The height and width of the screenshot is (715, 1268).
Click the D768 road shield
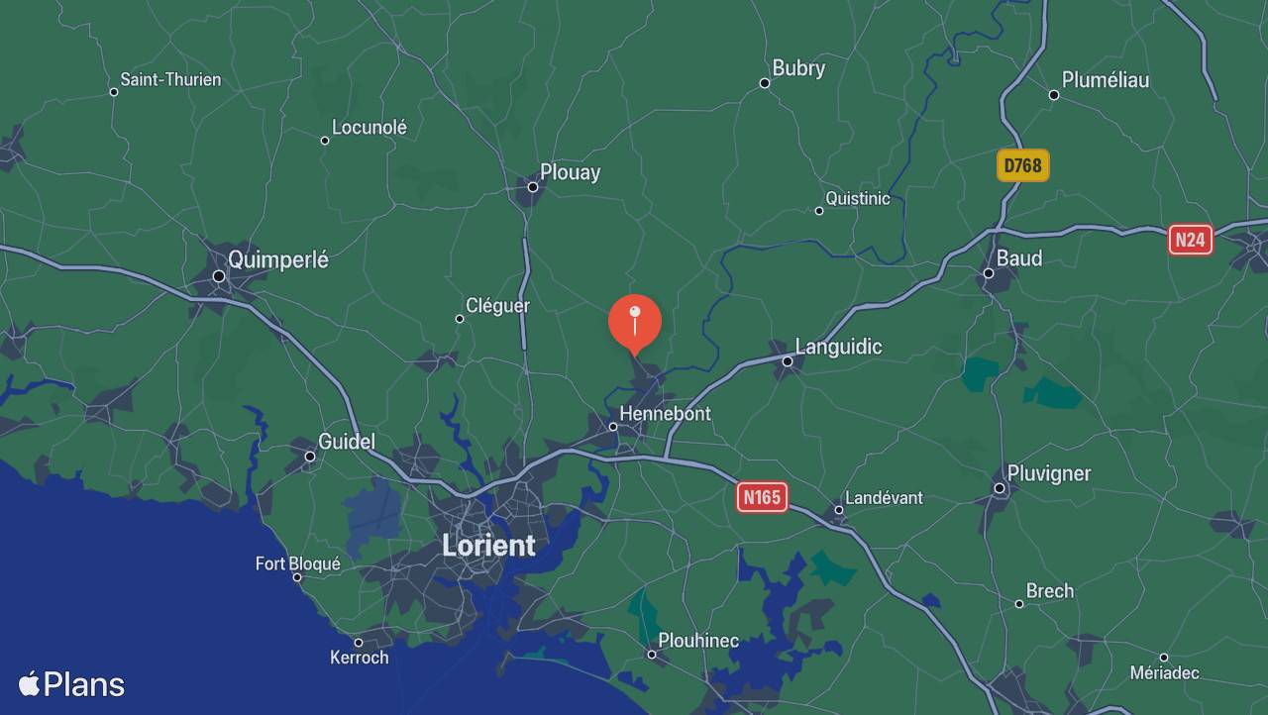pyautogui.click(x=1022, y=165)
